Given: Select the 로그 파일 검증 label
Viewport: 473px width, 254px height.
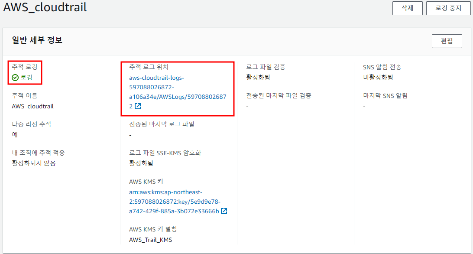Looking at the screenshot, I should point(266,67).
